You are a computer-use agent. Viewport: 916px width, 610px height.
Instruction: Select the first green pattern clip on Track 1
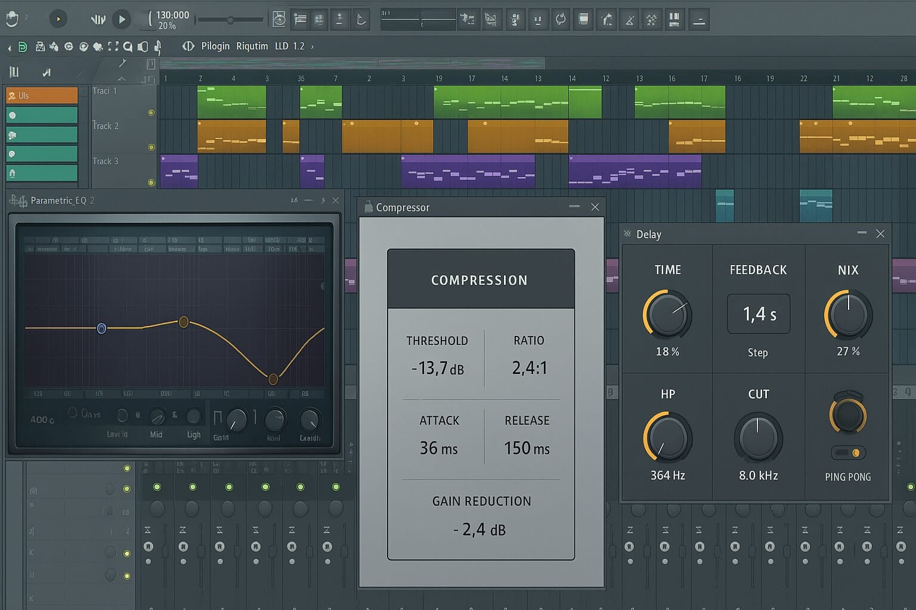pos(231,102)
